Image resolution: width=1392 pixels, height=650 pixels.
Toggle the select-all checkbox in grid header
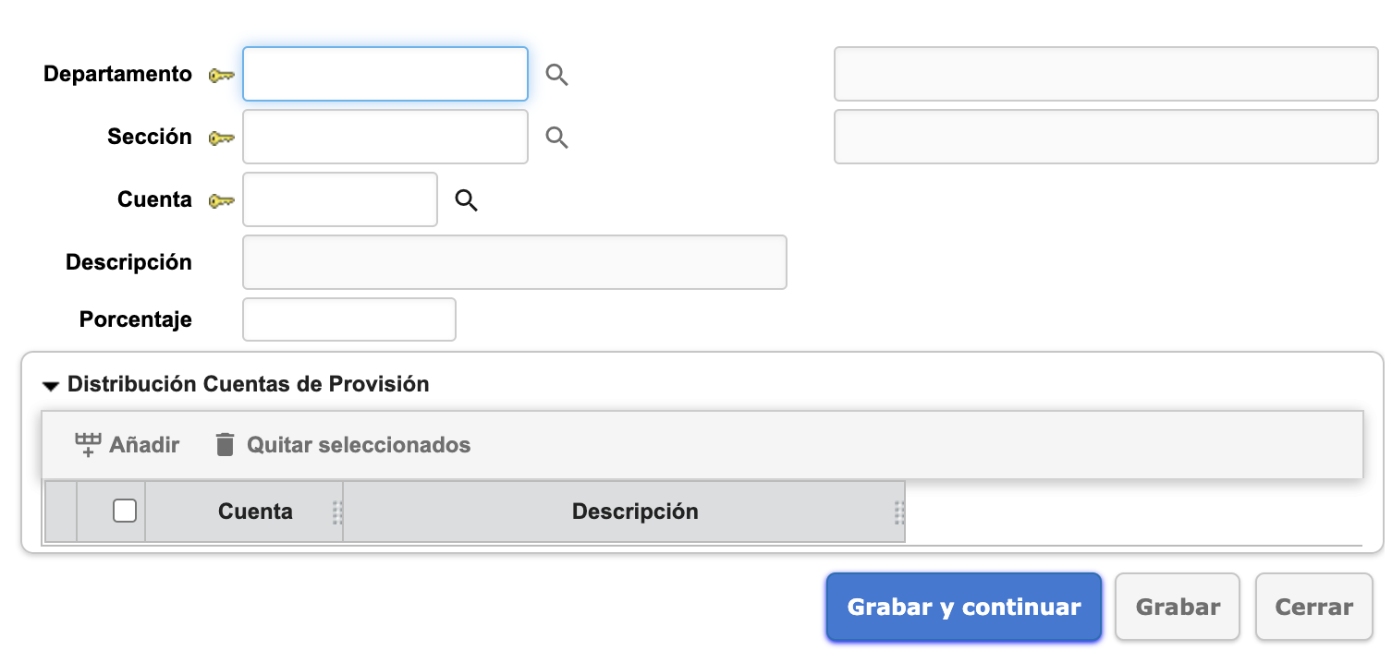click(125, 511)
